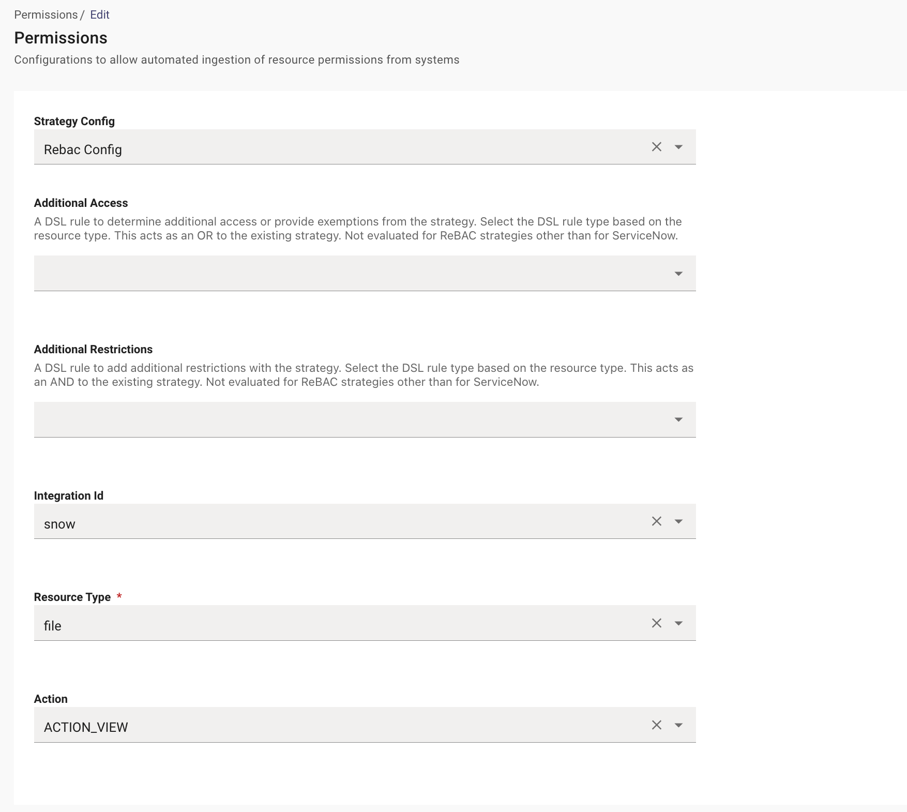Go to Permissions in the breadcrumb

pos(46,14)
